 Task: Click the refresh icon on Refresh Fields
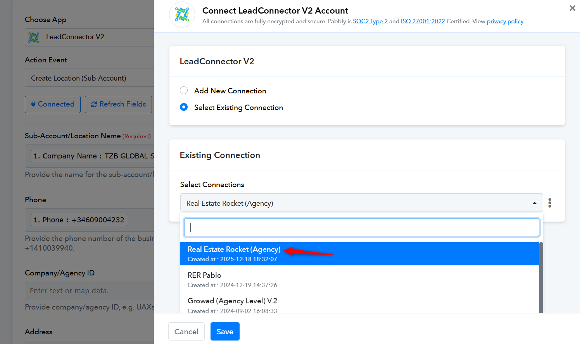[x=94, y=104]
